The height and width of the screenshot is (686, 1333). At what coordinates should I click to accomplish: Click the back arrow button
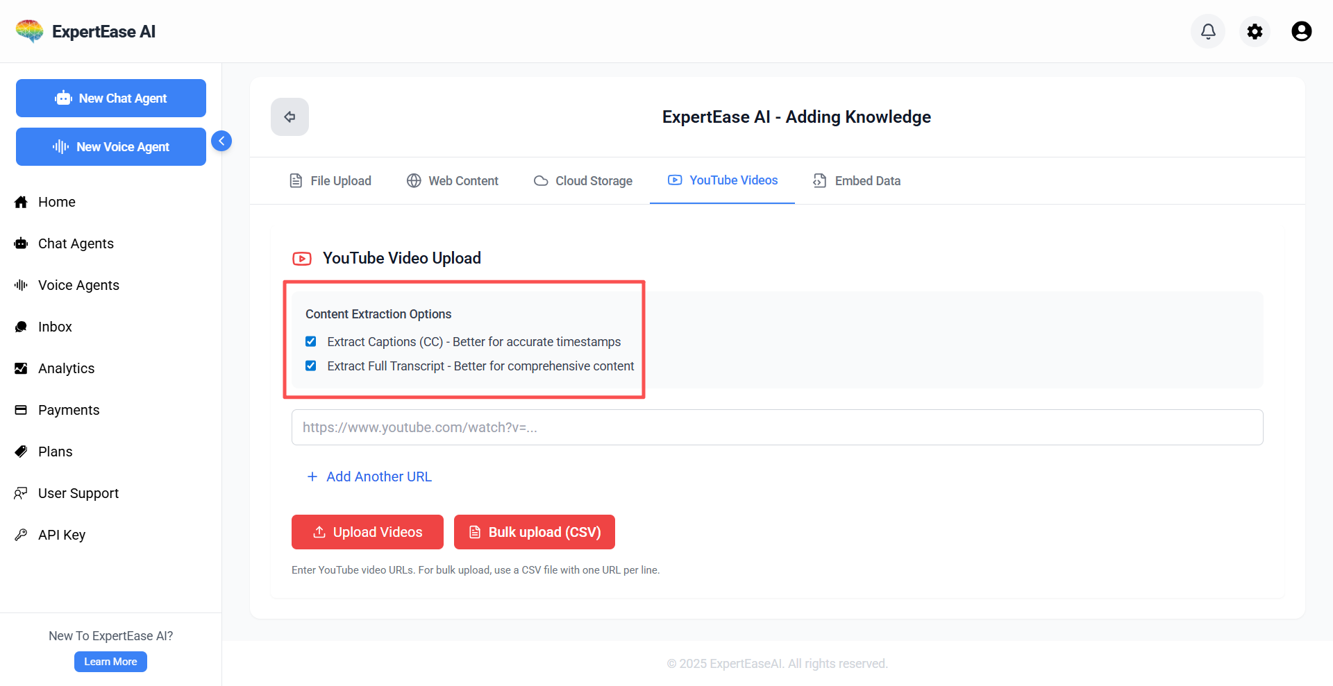[290, 117]
